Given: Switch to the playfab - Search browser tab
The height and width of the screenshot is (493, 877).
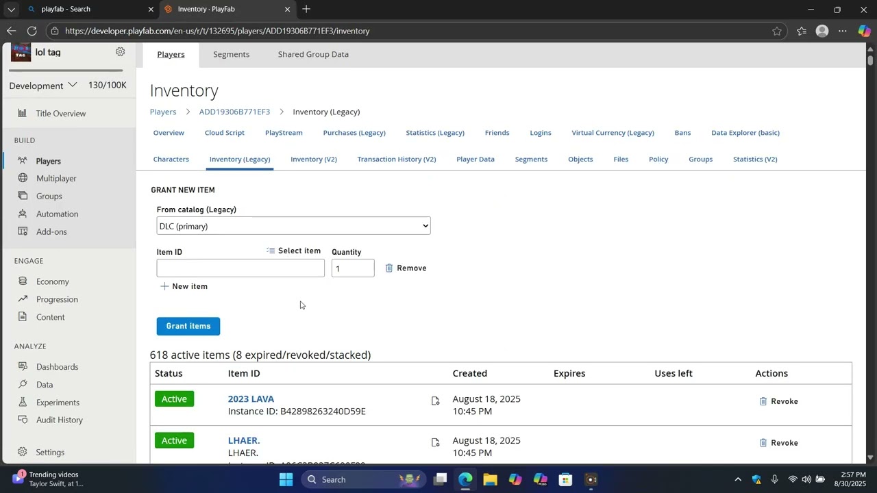Looking at the screenshot, I should (89, 10).
